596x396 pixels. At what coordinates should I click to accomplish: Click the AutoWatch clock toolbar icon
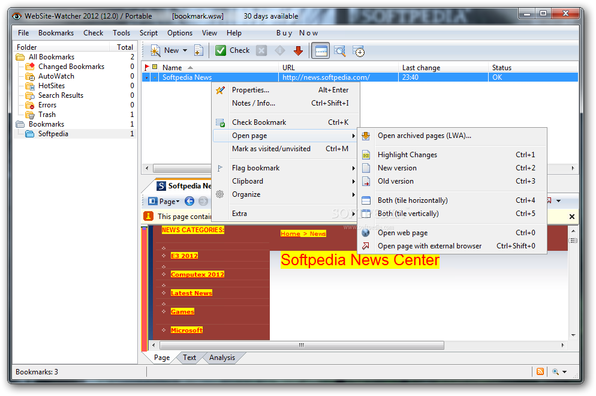[359, 50]
